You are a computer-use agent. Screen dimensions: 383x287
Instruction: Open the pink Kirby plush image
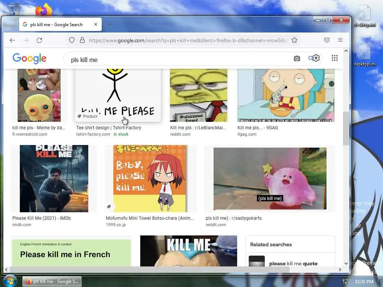(x=270, y=179)
